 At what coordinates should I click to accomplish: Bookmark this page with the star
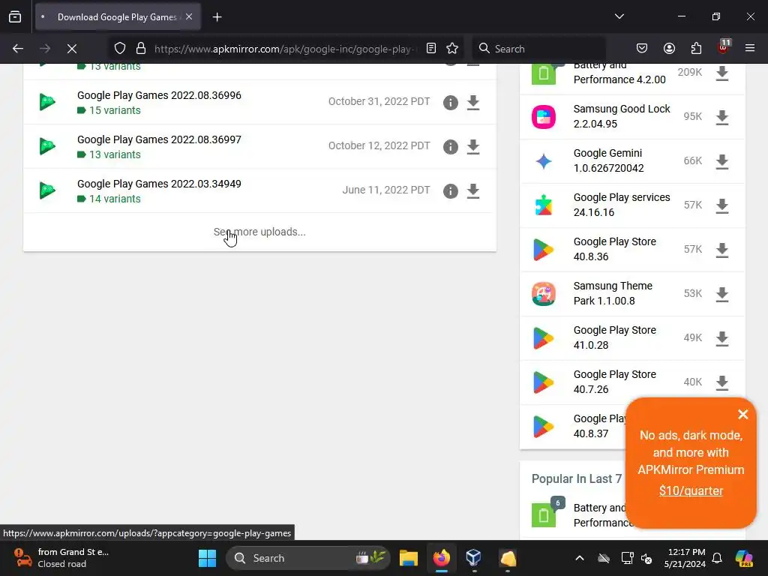[452, 49]
